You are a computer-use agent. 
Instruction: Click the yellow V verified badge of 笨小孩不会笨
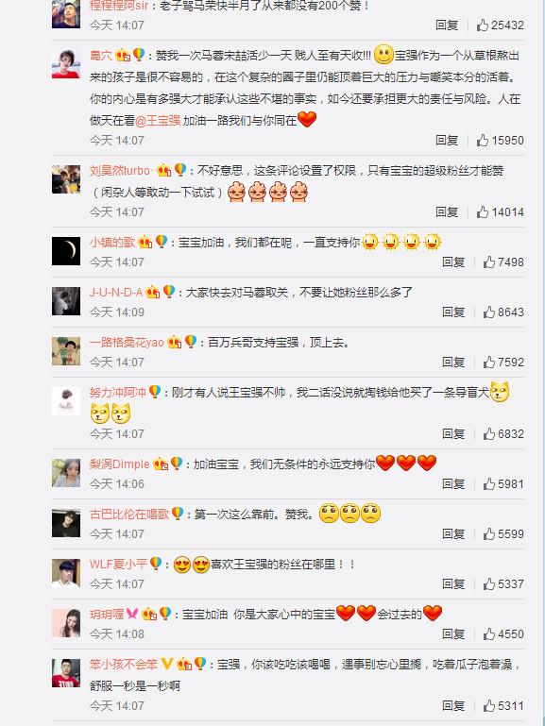tap(166, 664)
